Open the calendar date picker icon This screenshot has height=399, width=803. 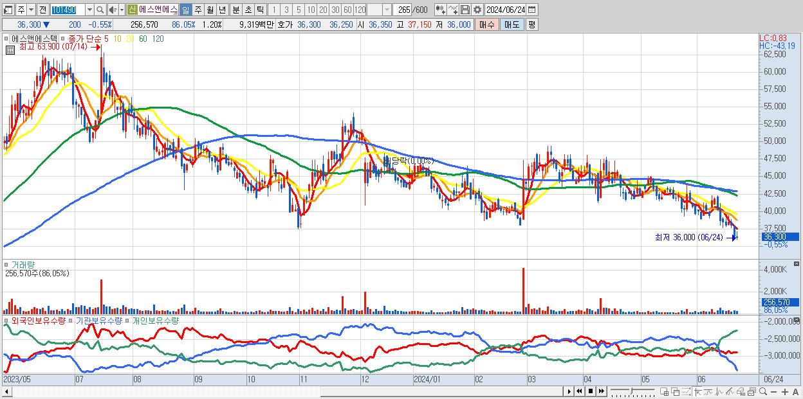[x=532, y=10]
